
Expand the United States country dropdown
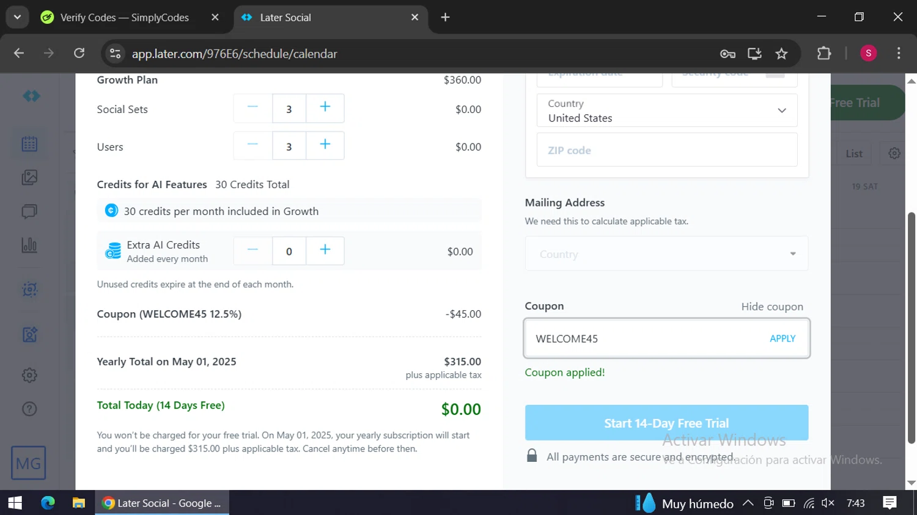(x=667, y=111)
